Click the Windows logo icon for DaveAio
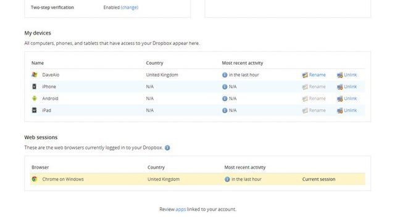This screenshot has width=395, height=222. coord(35,75)
